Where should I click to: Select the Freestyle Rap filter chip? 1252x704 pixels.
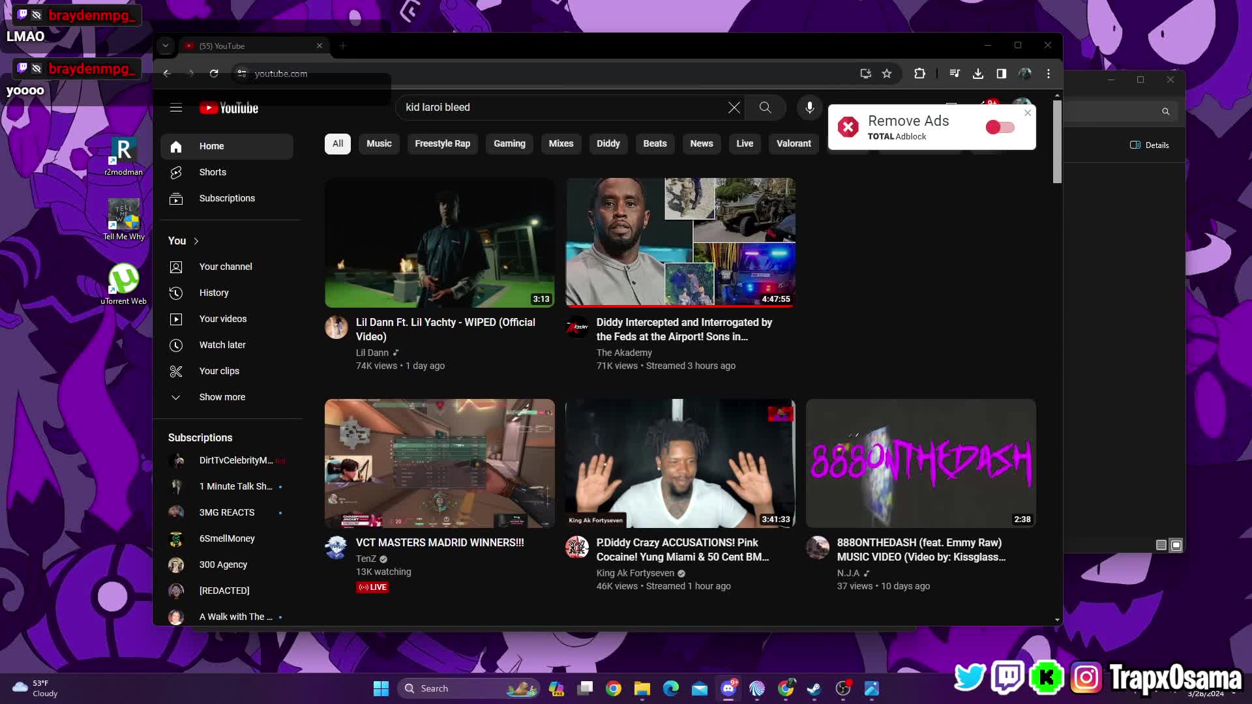tap(443, 144)
